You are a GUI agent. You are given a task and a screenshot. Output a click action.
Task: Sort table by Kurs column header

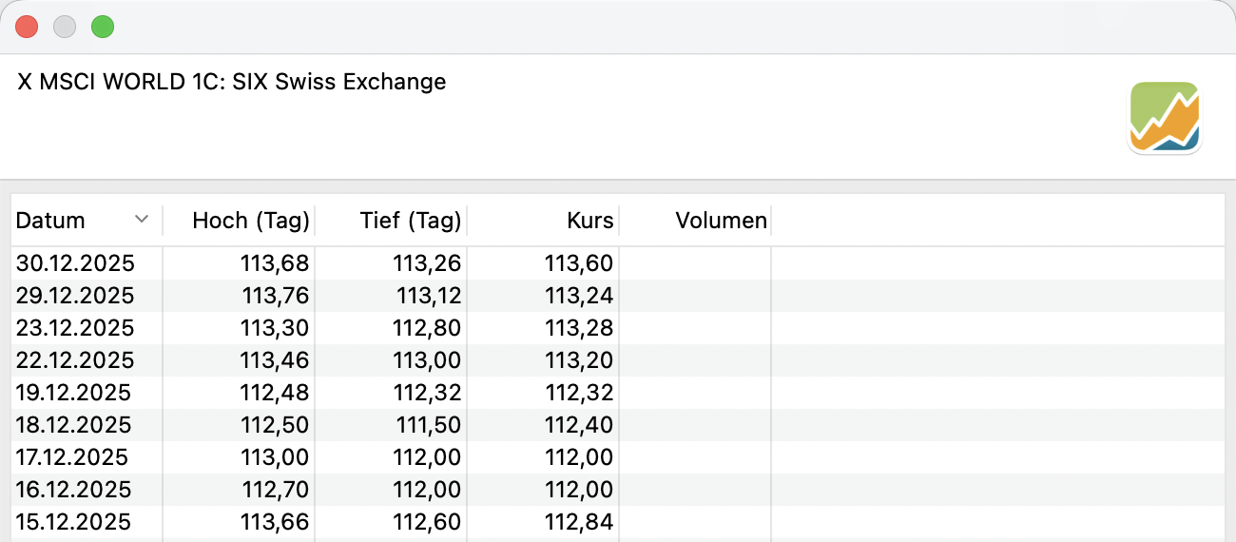[589, 221]
